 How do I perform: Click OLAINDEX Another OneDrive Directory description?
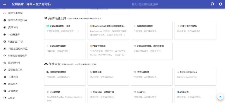pos(64,99)
